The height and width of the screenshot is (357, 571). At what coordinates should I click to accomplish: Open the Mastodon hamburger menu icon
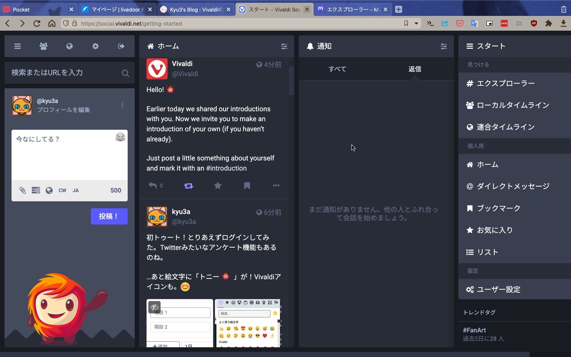17,46
